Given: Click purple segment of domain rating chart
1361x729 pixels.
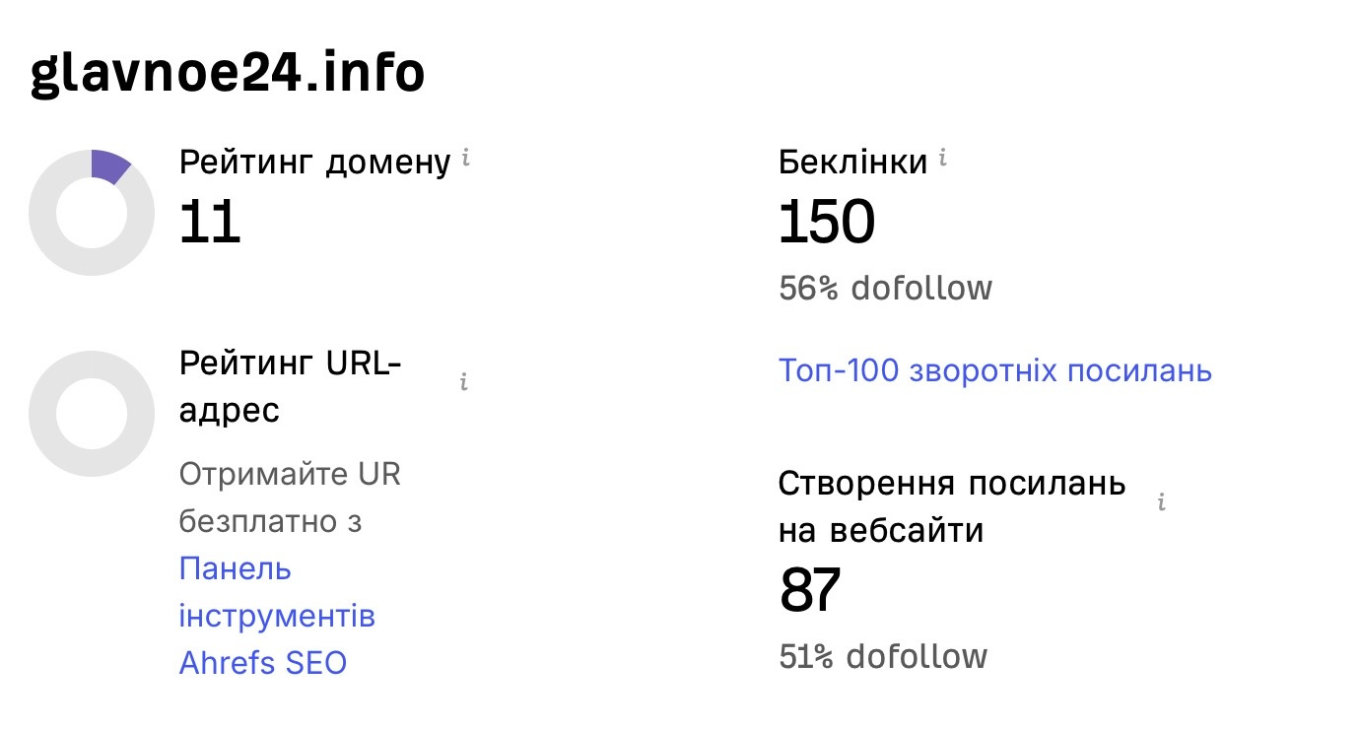Looking at the screenshot, I should coord(108,166).
